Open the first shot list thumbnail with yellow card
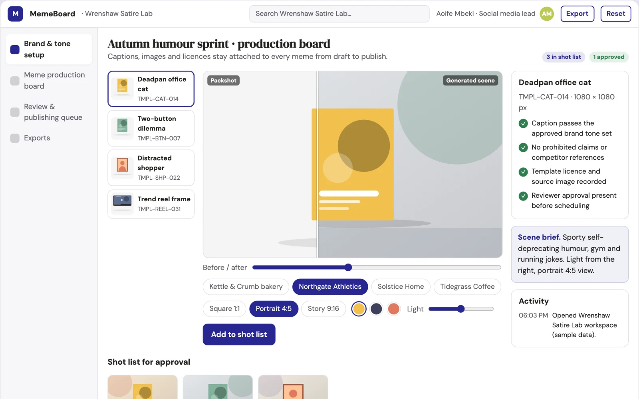Image resolution: width=639 pixels, height=399 pixels. tap(143, 387)
